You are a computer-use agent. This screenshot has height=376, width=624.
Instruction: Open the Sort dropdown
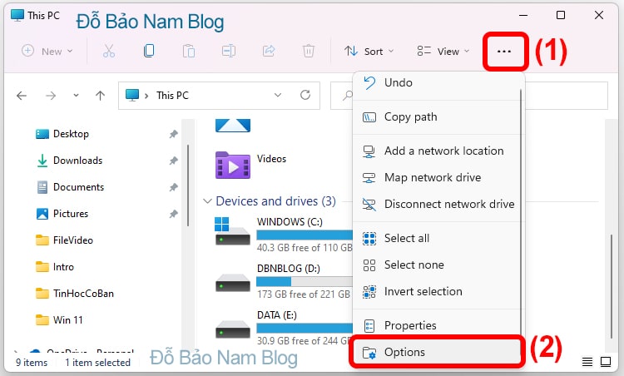pos(369,52)
